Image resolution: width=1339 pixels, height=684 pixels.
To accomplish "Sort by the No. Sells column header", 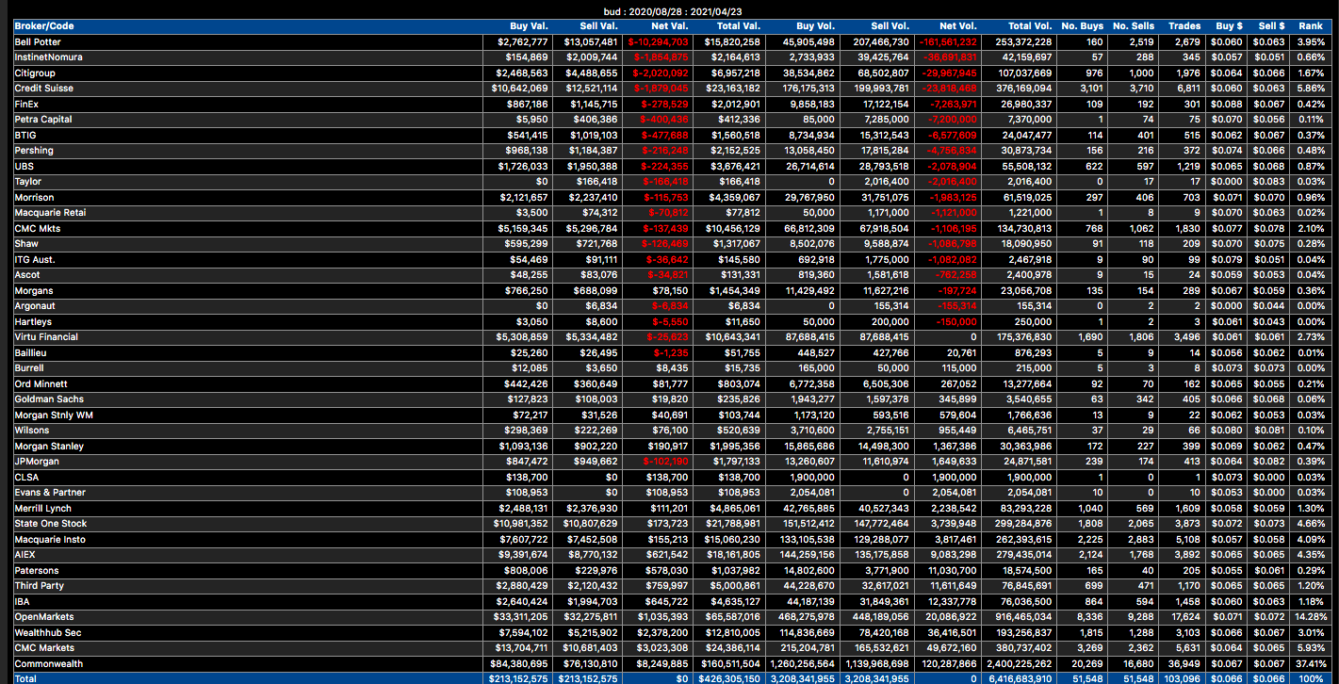I will tap(1134, 26).
